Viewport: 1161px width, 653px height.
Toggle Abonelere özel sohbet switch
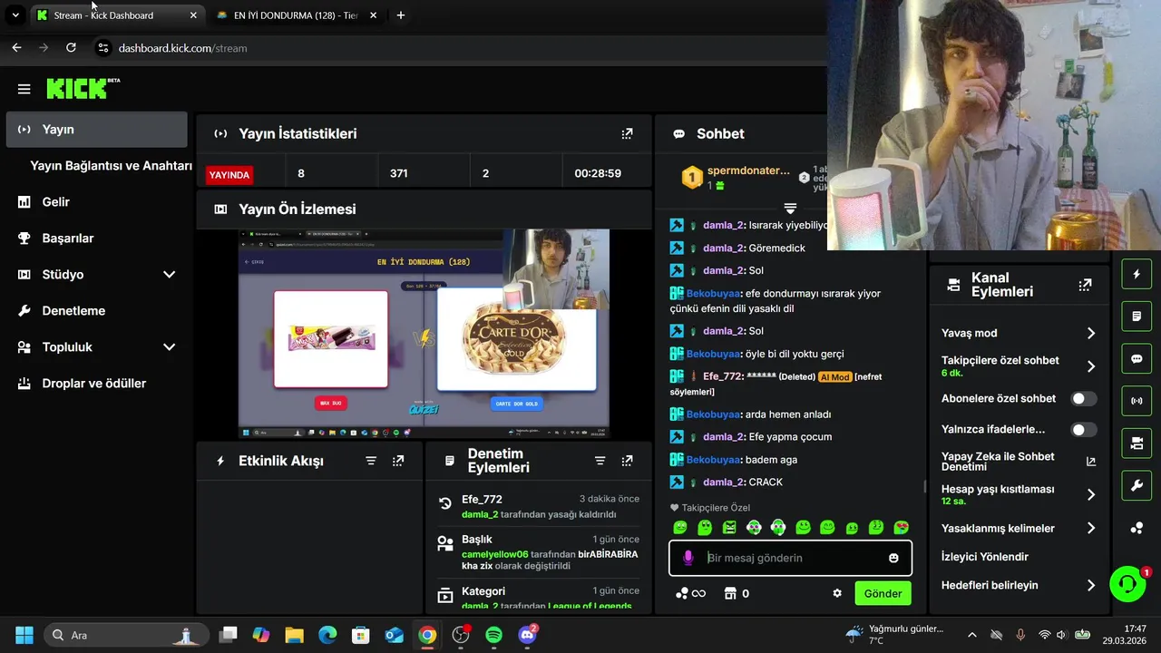coord(1083,398)
